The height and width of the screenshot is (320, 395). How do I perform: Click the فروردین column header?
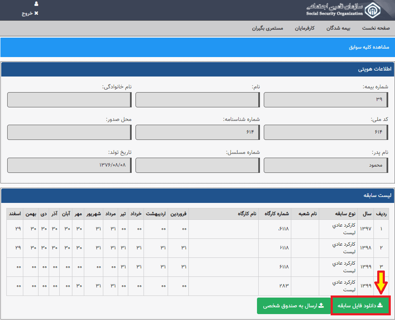(x=178, y=214)
